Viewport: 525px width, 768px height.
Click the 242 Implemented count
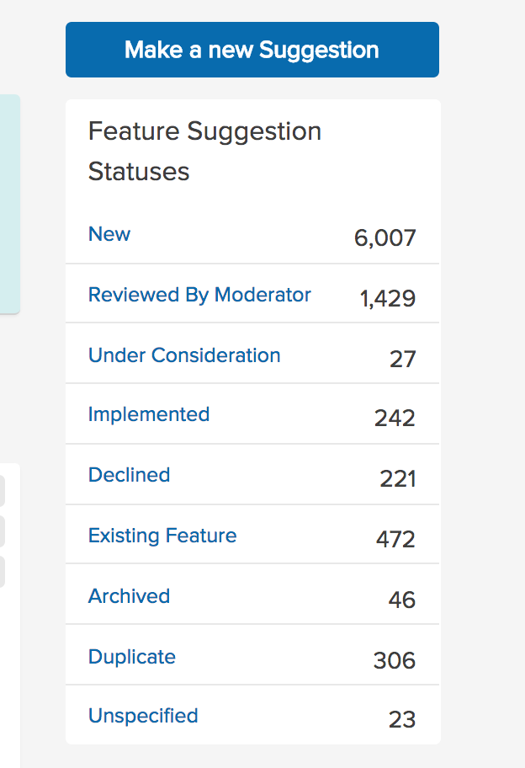pyautogui.click(x=395, y=419)
